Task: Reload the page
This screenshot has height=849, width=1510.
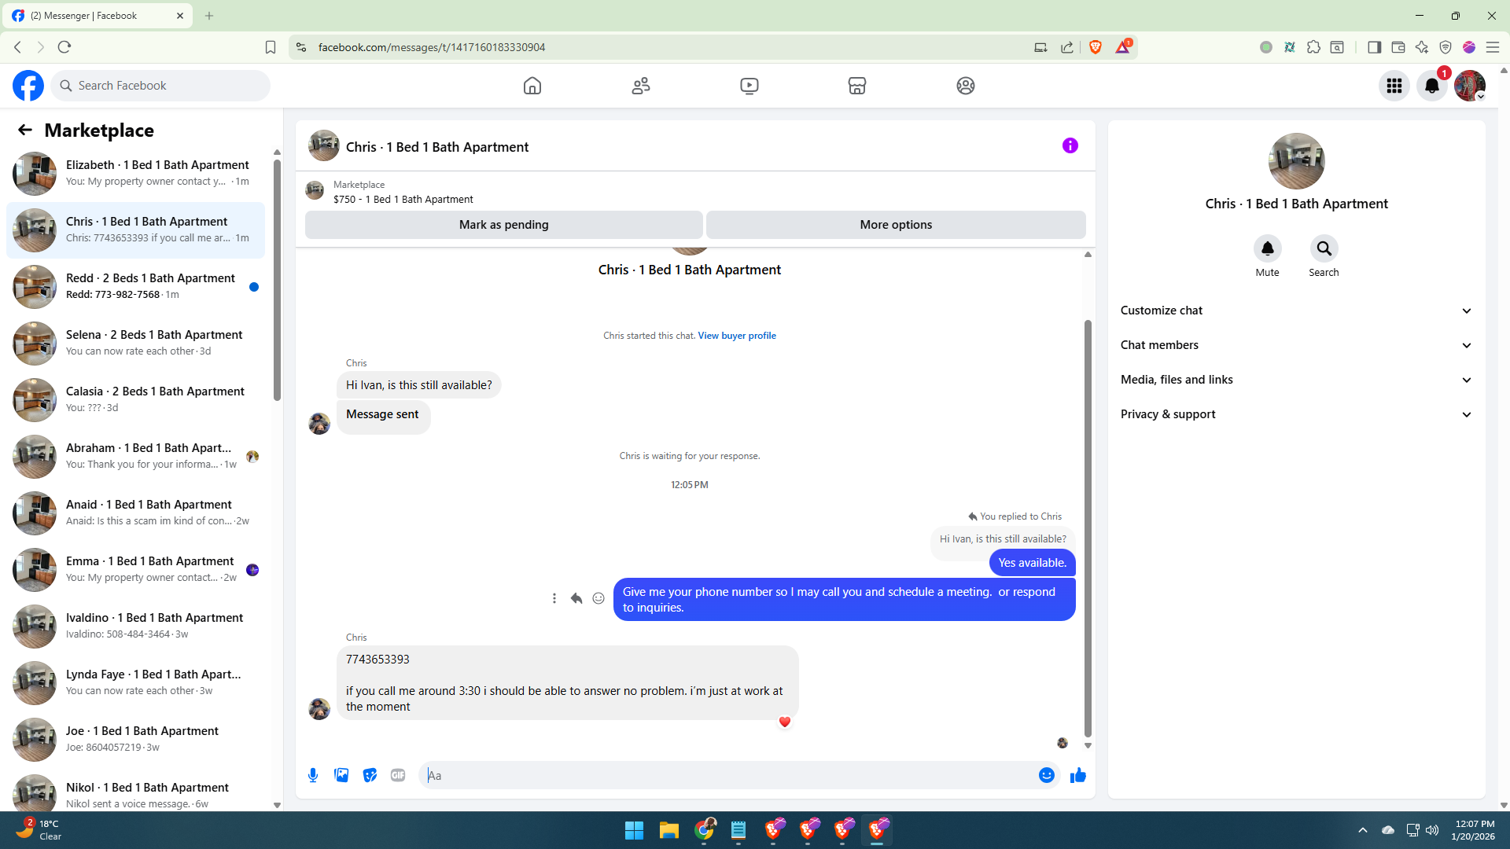Action: 64,47
